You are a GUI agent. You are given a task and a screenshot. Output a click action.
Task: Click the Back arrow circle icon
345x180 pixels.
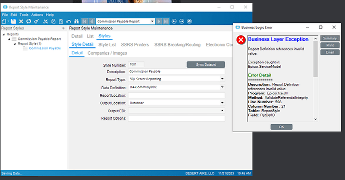click(x=174, y=21)
